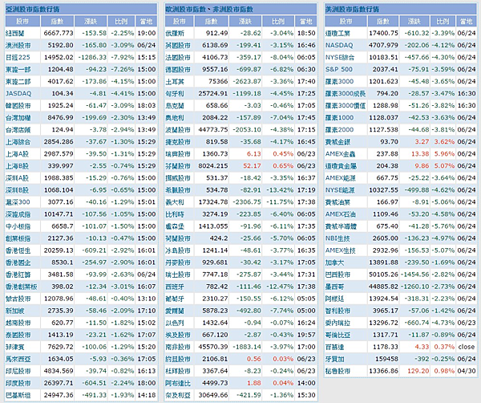Open the 義大利 index link
The height and width of the screenshot is (403, 481).
[x=175, y=202]
